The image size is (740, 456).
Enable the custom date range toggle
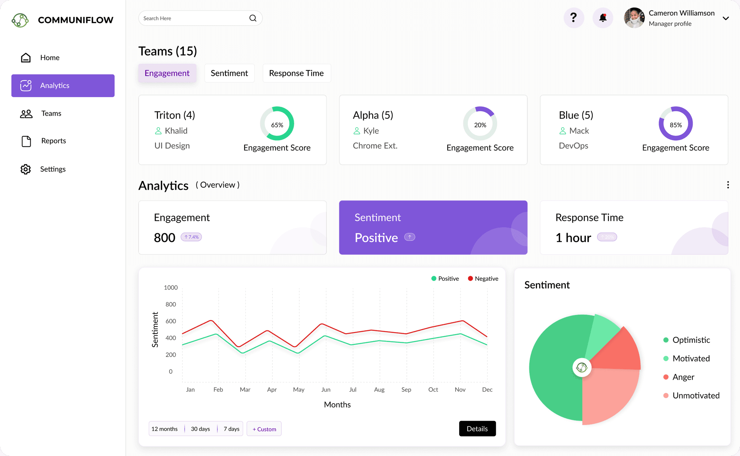click(264, 429)
